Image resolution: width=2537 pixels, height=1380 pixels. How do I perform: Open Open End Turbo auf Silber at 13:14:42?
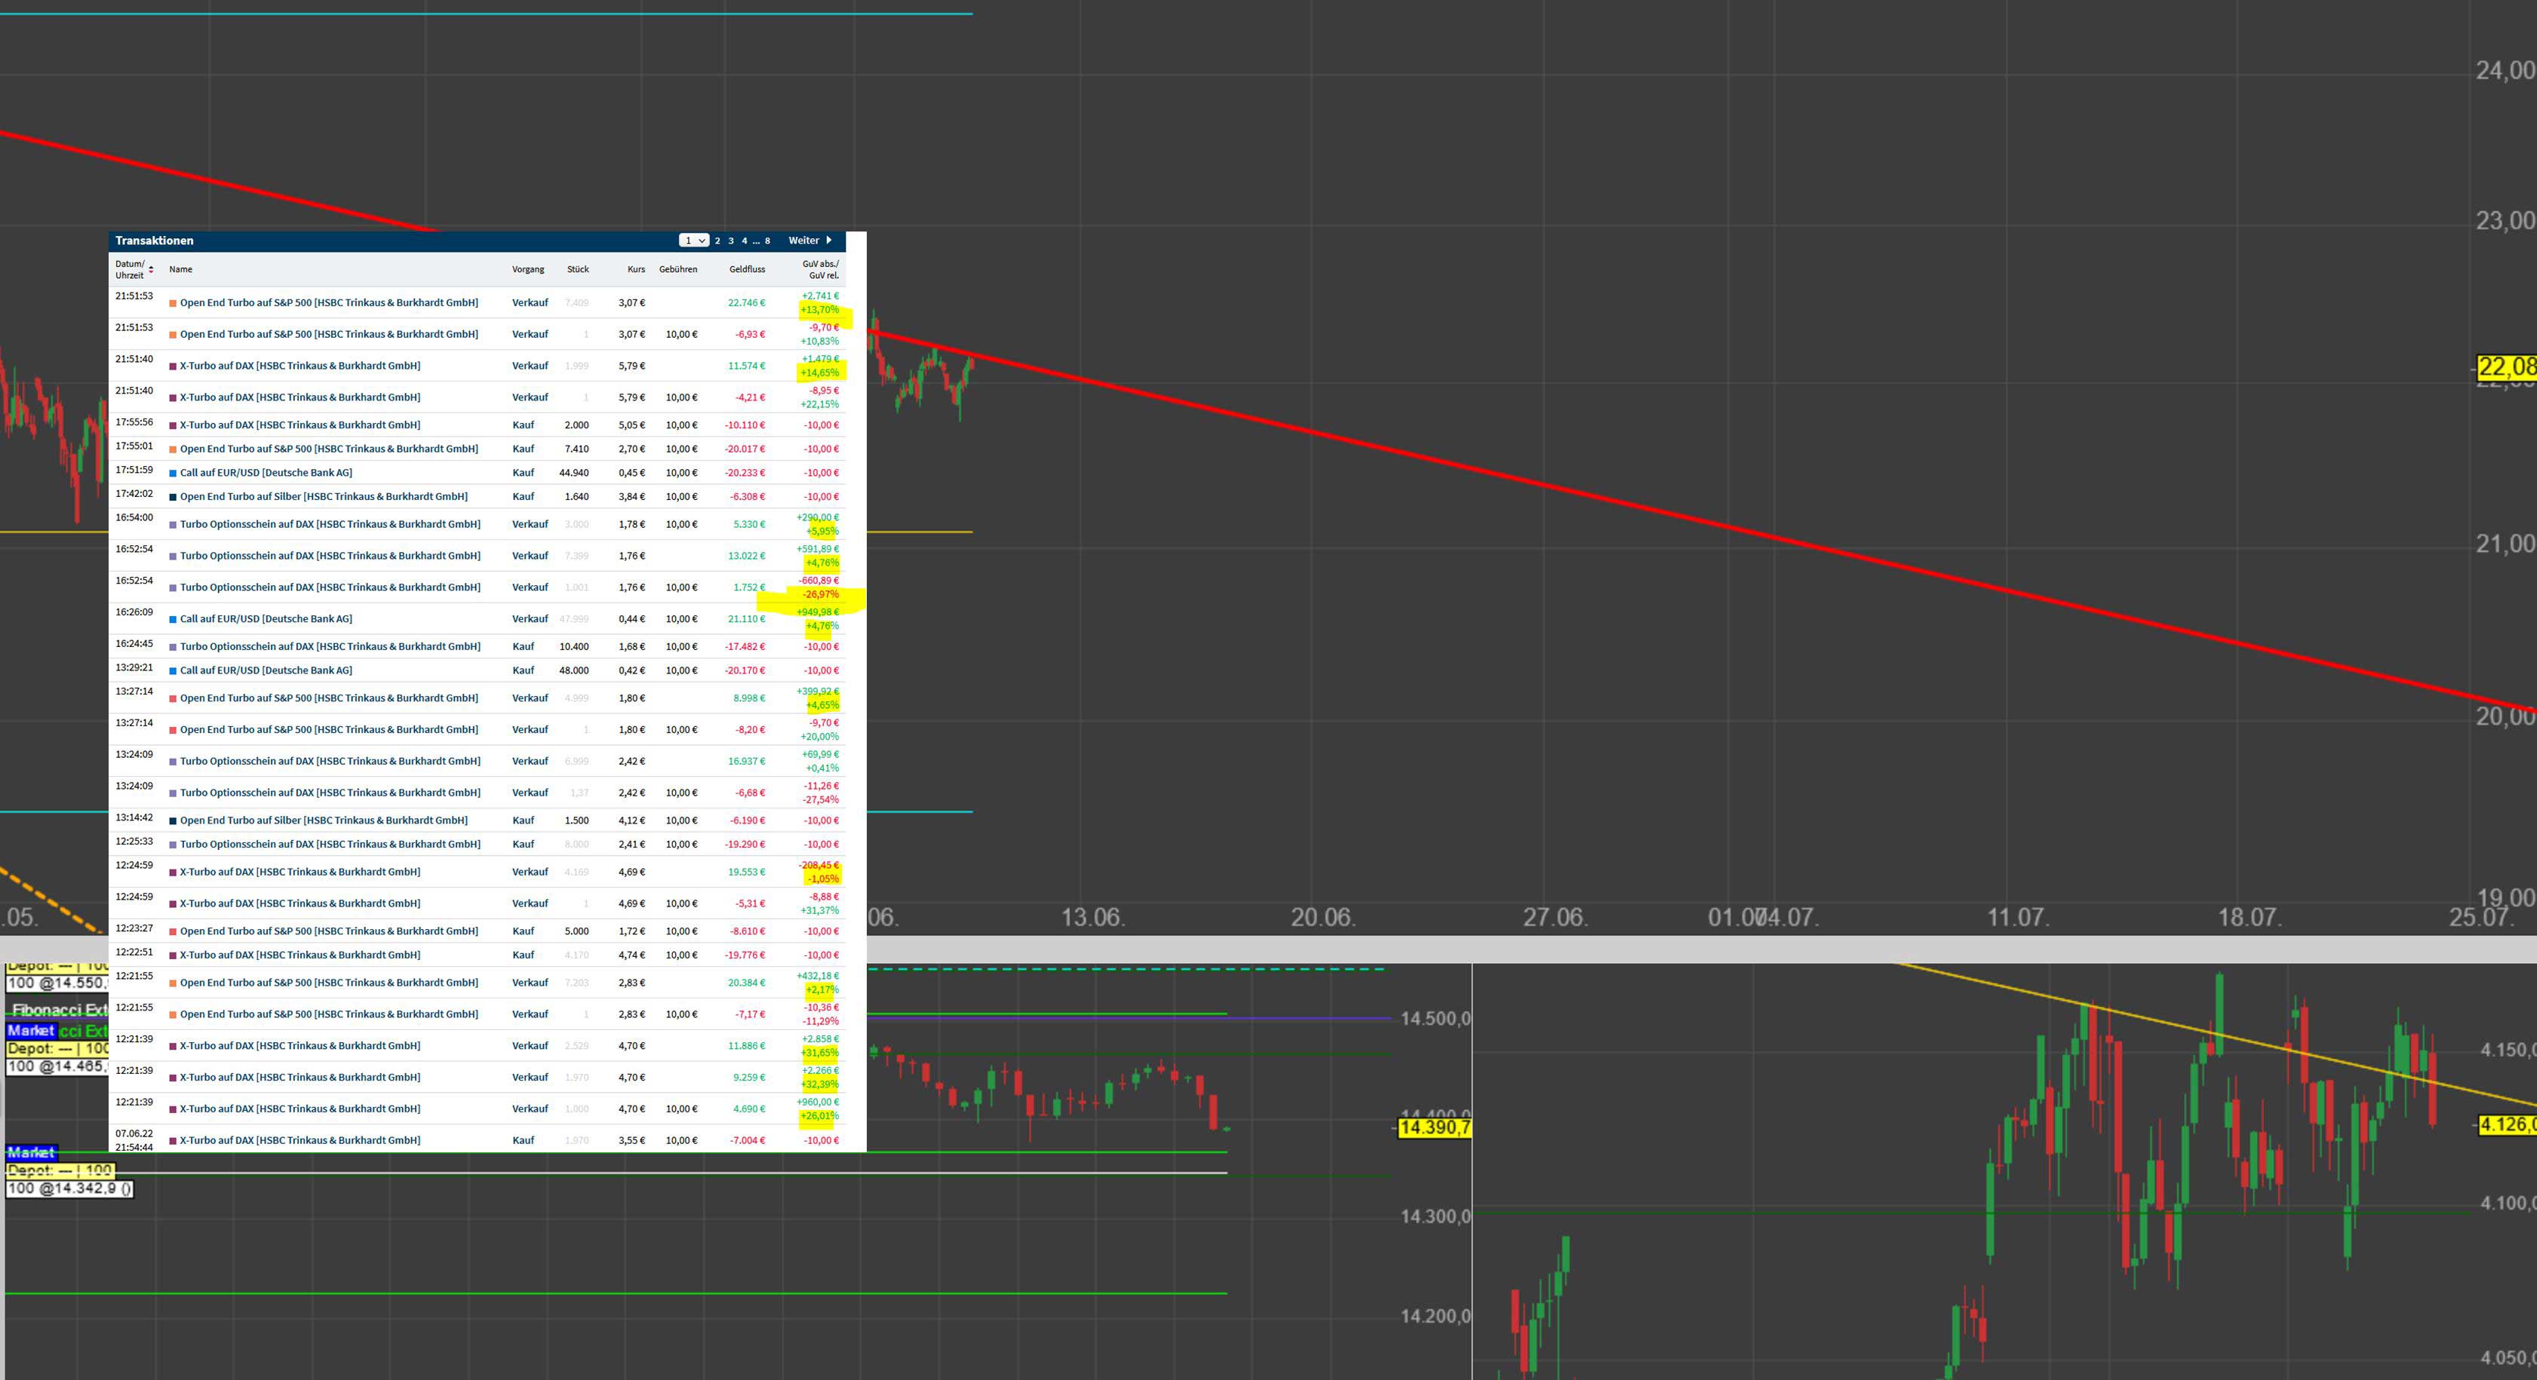pos(323,820)
